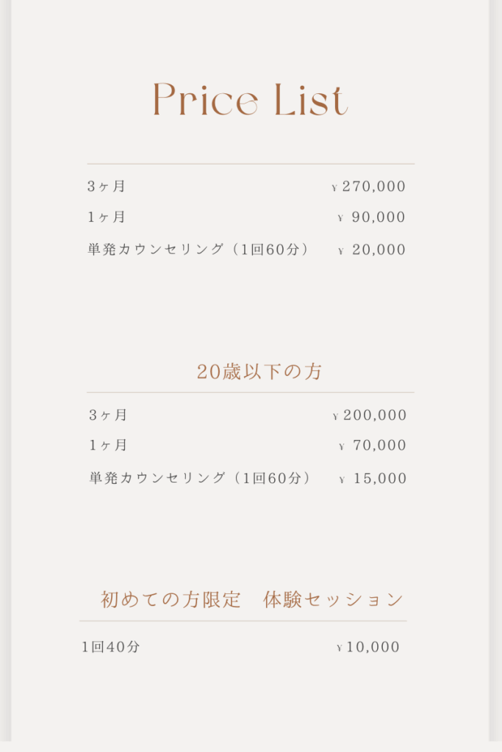Screen dimensions: 502x752
Task: Select the 1ヶ月 plan under 20歳以下の方
Action: coord(108,445)
